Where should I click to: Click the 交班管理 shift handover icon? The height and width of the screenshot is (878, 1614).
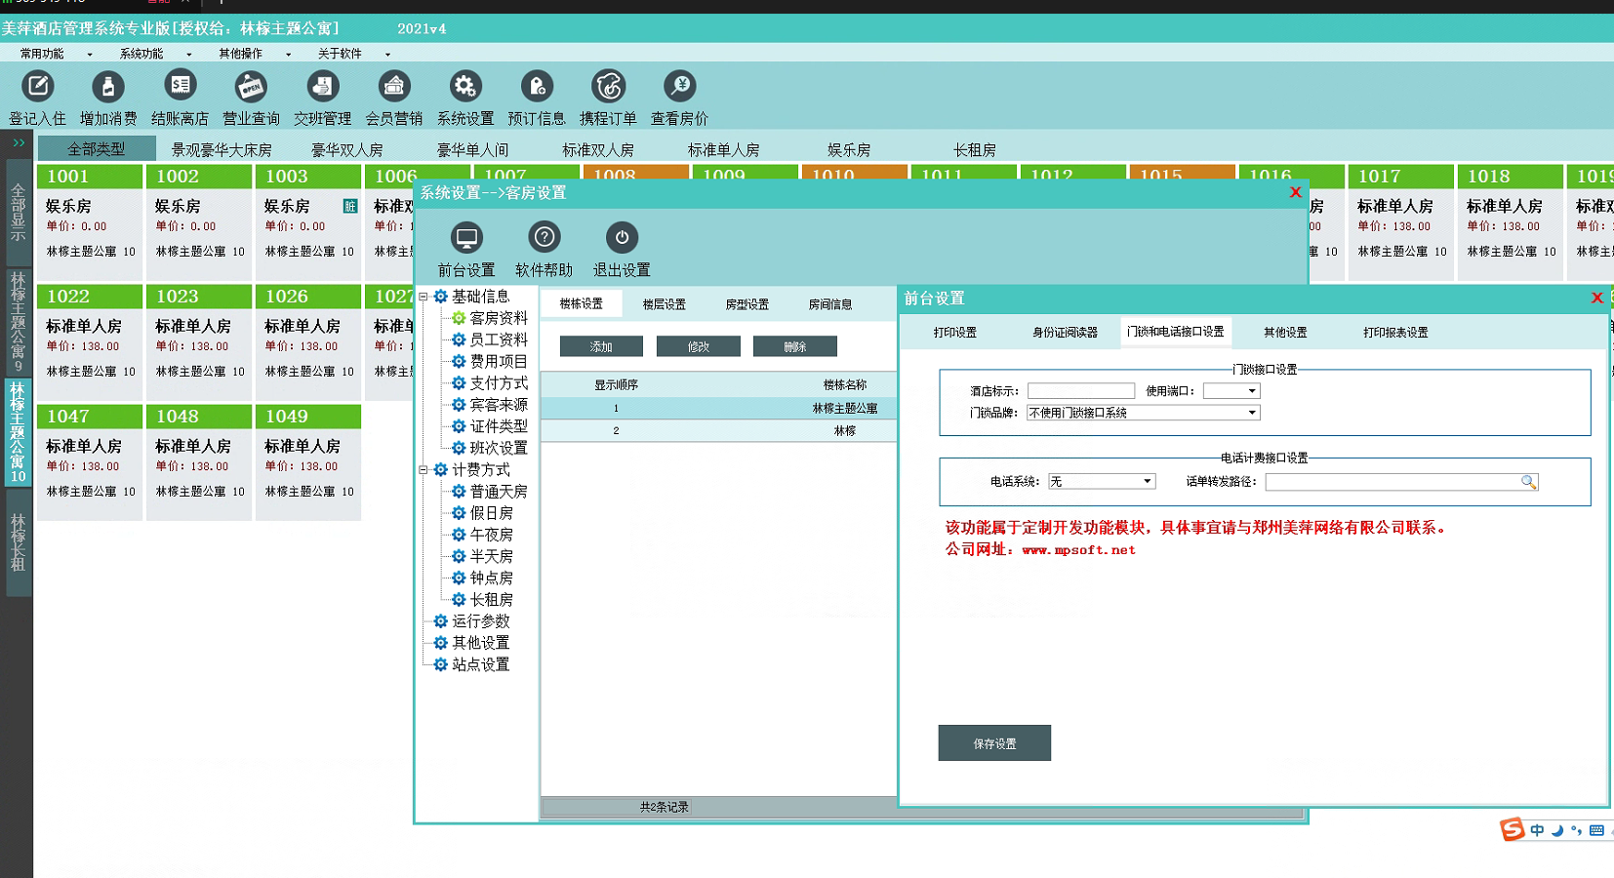pyautogui.click(x=322, y=88)
